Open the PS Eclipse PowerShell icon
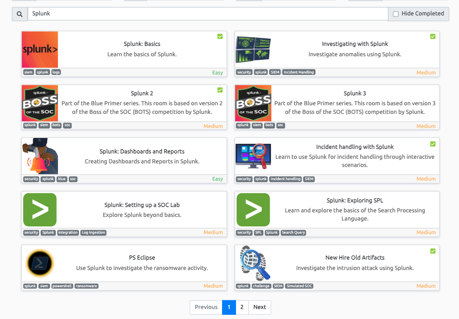459x319 pixels. [40, 263]
